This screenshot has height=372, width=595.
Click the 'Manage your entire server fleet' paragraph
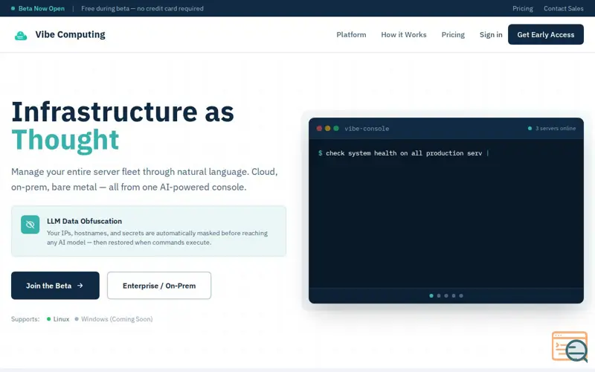pos(144,179)
